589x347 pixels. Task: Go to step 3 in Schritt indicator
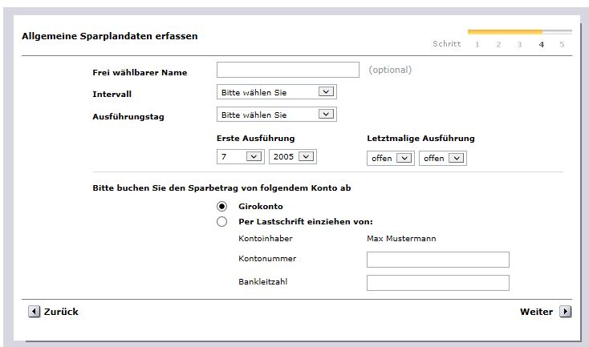point(520,44)
